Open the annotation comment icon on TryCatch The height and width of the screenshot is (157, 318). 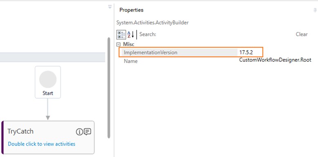tap(87, 132)
